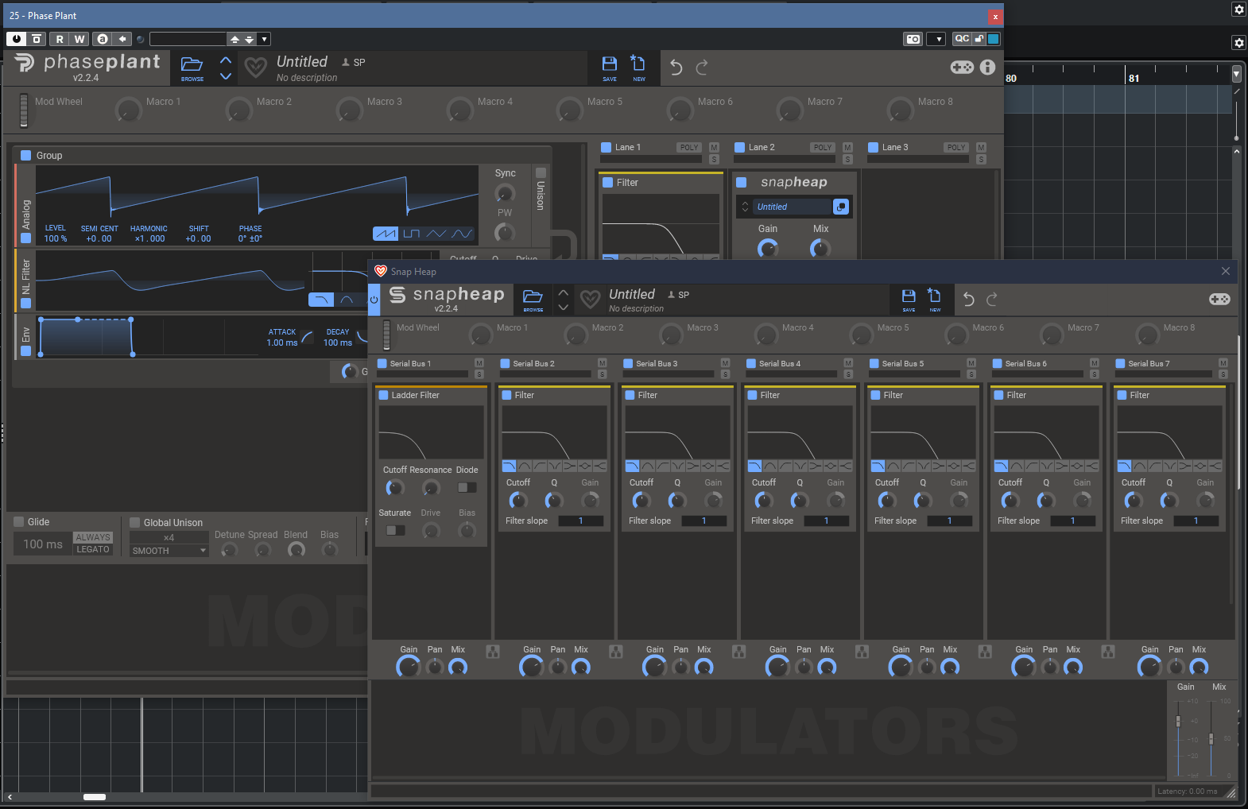Open the settings gear at the top right

(x=1238, y=10)
